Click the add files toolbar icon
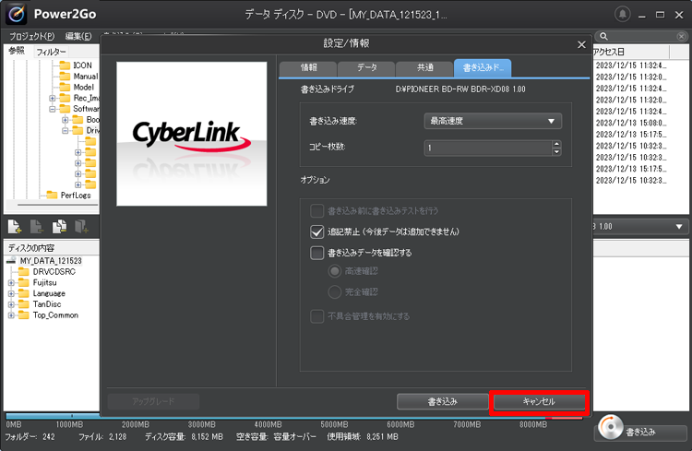Viewport: 692px width, 451px height. [x=15, y=226]
